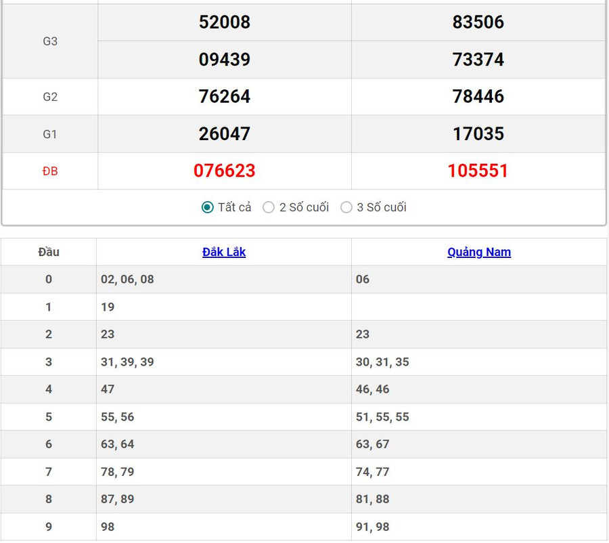Select the Đắk Lắk cell "02, 06, 08"

[127, 279]
